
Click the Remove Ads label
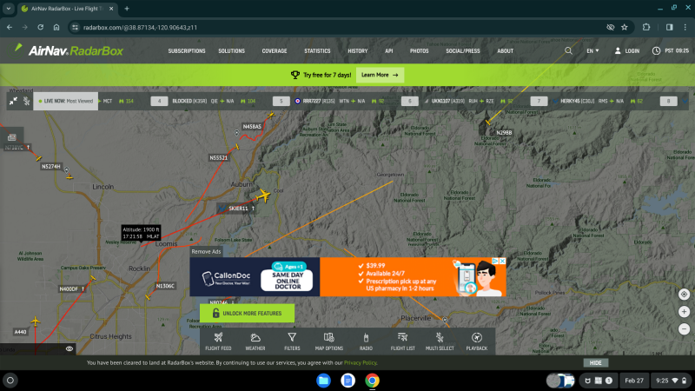tap(206, 251)
